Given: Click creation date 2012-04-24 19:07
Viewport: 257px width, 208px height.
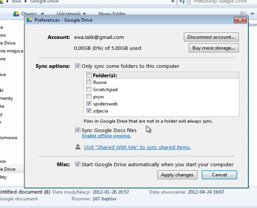Looking at the screenshot, I should pos(206,192).
